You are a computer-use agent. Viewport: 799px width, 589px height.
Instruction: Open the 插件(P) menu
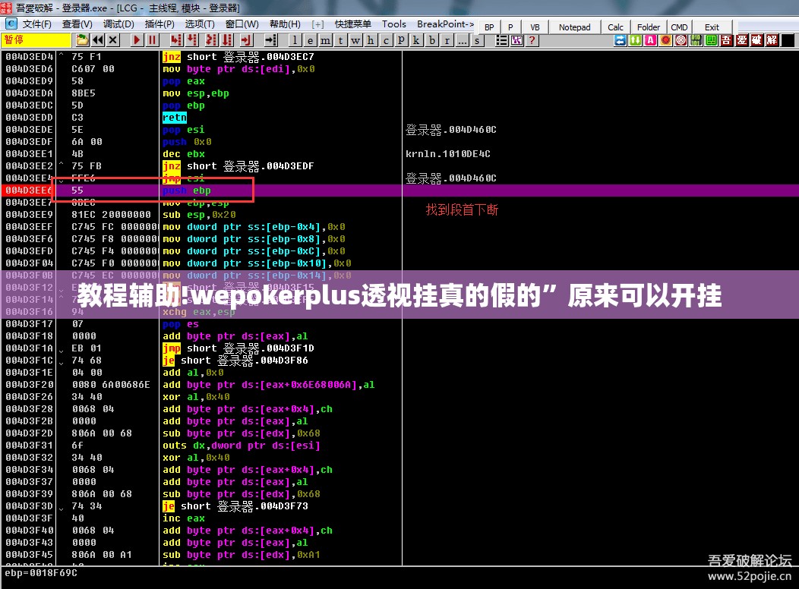[159, 24]
